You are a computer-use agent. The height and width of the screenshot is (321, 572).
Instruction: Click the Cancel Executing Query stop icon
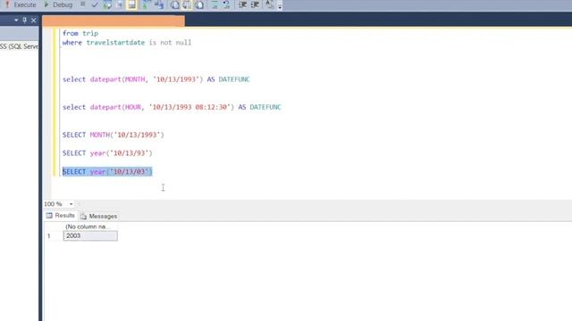[83, 4]
